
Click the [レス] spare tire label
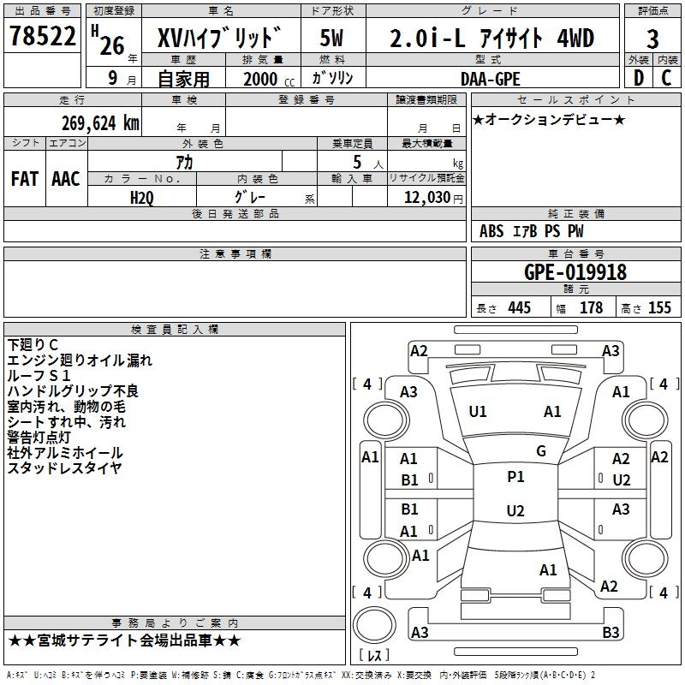[x=374, y=655]
